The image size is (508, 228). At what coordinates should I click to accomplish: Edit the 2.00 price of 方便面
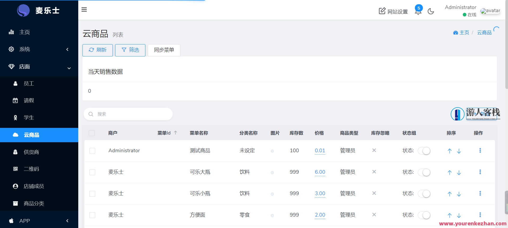coord(320,215)
